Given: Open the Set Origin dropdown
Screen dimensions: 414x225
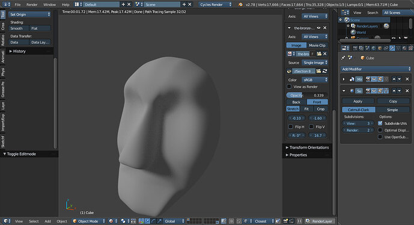Looking at the screenshot, I should point(30,14).
